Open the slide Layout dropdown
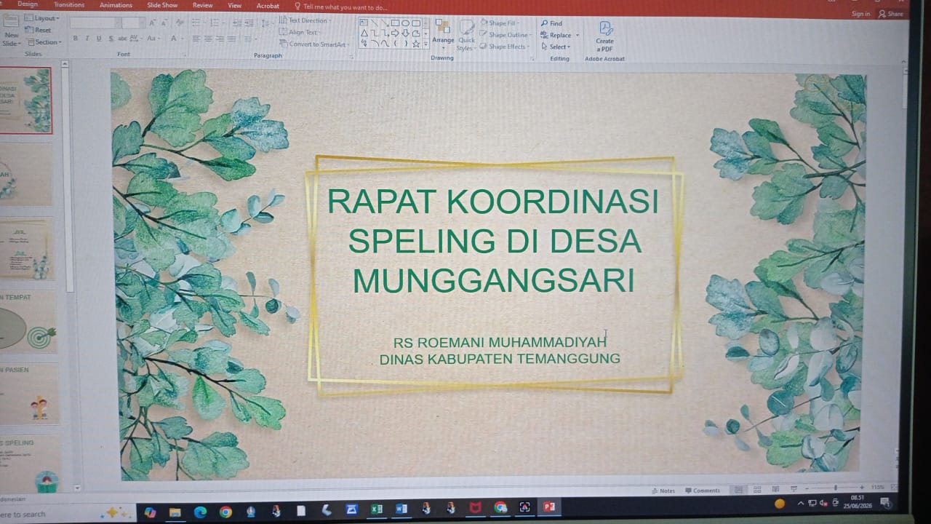931x524 pixels. point(42,18)
